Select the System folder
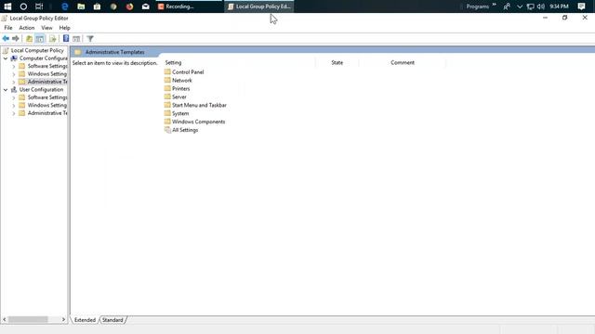The height and width of the screenshot is (334, 595). point(177,113)
